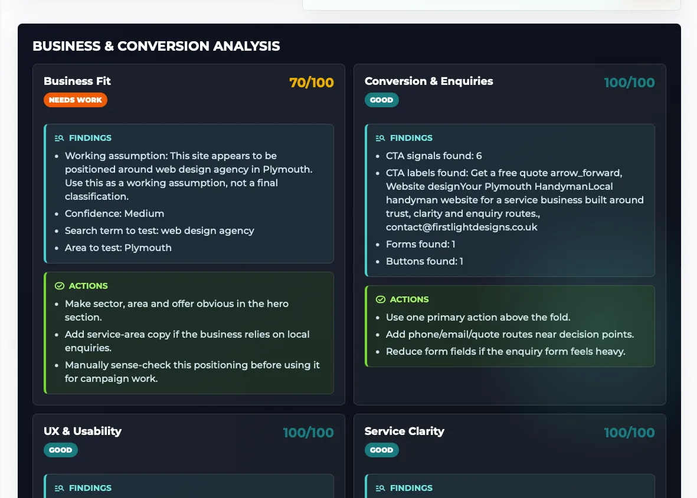Click 'Reduce form fields' action item
Image resolution: width=697 pixels, height=498 pixels.
pos(505,351)
